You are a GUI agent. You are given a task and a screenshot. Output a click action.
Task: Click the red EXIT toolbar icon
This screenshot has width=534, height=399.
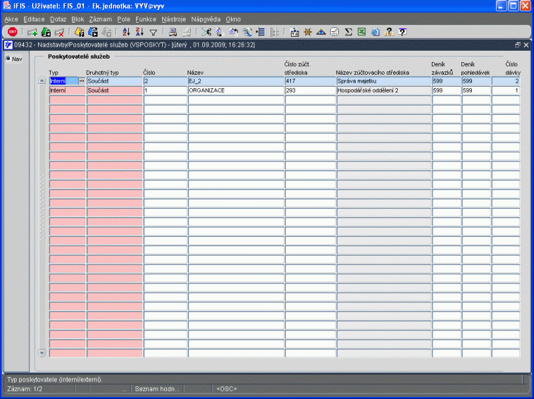coord(13,31)
